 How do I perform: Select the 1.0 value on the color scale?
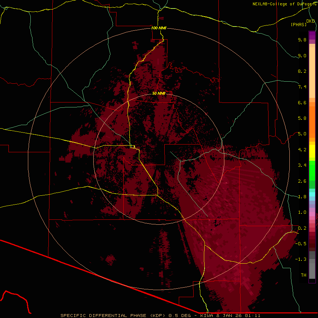click(x=302, y=212)
